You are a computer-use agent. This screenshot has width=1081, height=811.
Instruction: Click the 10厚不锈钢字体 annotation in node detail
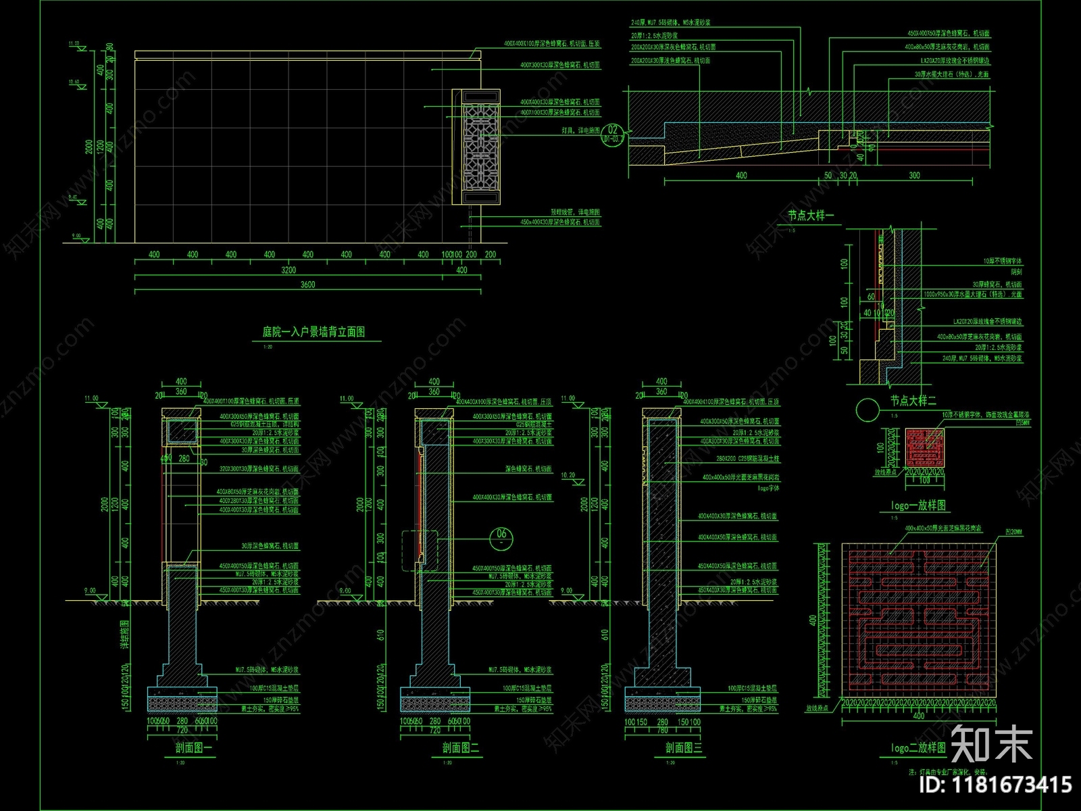pos(1003,261)
